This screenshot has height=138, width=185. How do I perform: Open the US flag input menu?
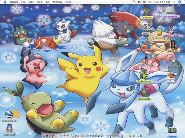click(145, 2)
